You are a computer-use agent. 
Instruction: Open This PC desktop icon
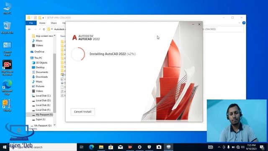tap(7, 8)
